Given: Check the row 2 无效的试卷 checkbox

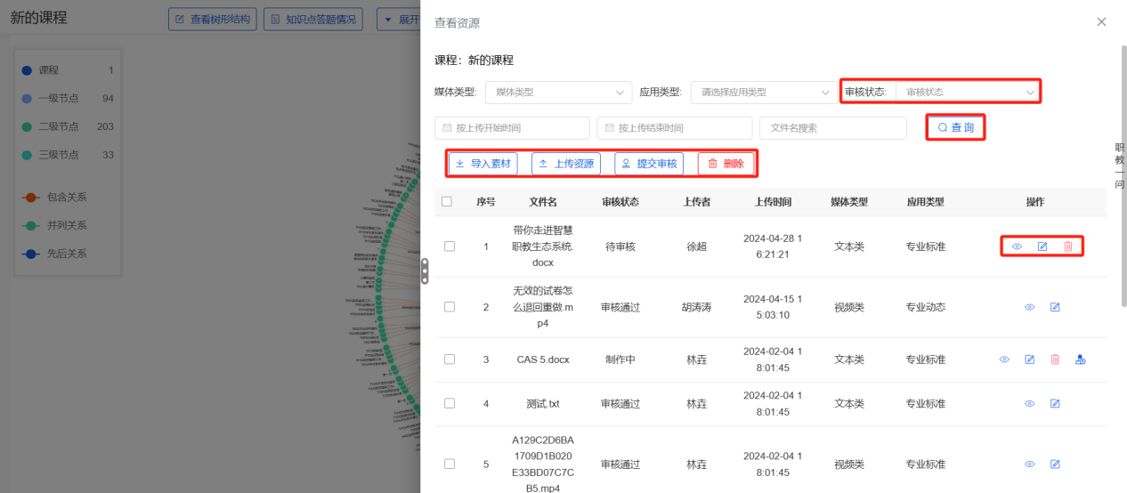Looking at the screenshot, I should [450, 307].
